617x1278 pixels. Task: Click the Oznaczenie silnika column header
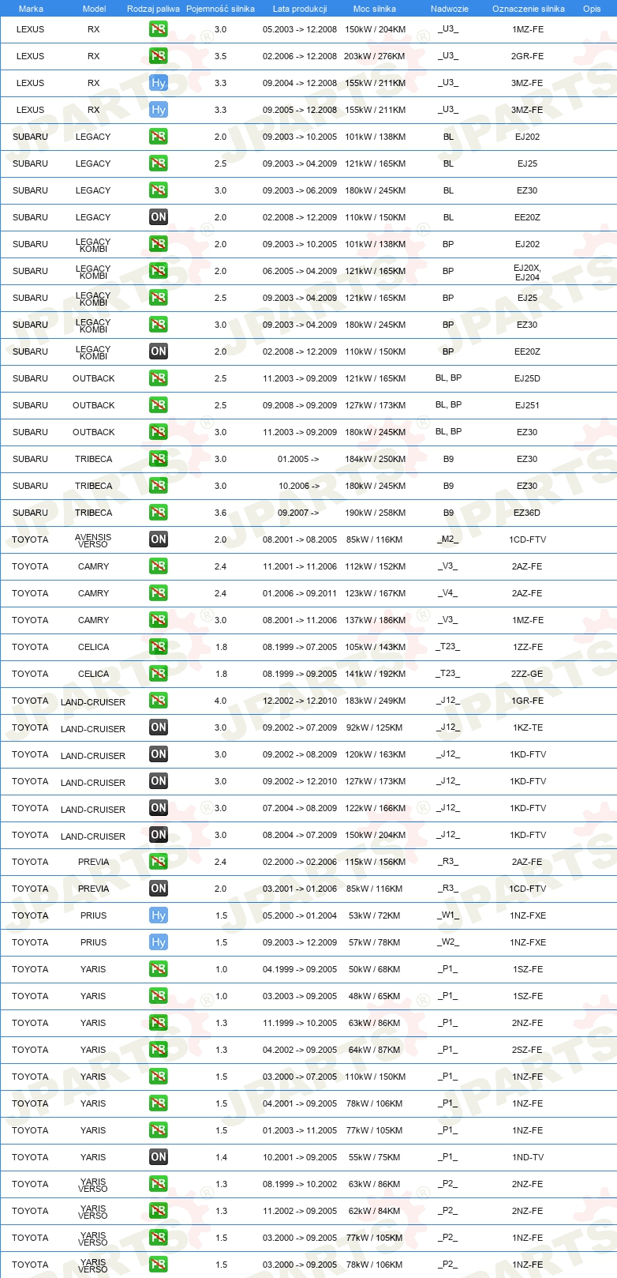(x=529, y=9)
